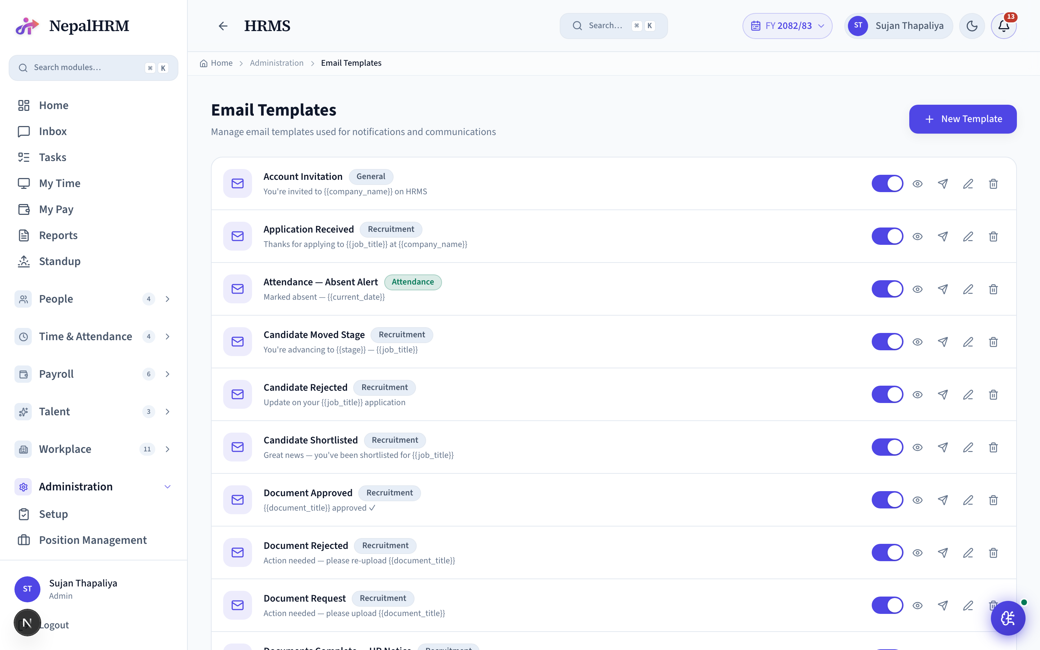
Task: Open Tasks in the sidebar
Action: [93, 157]
